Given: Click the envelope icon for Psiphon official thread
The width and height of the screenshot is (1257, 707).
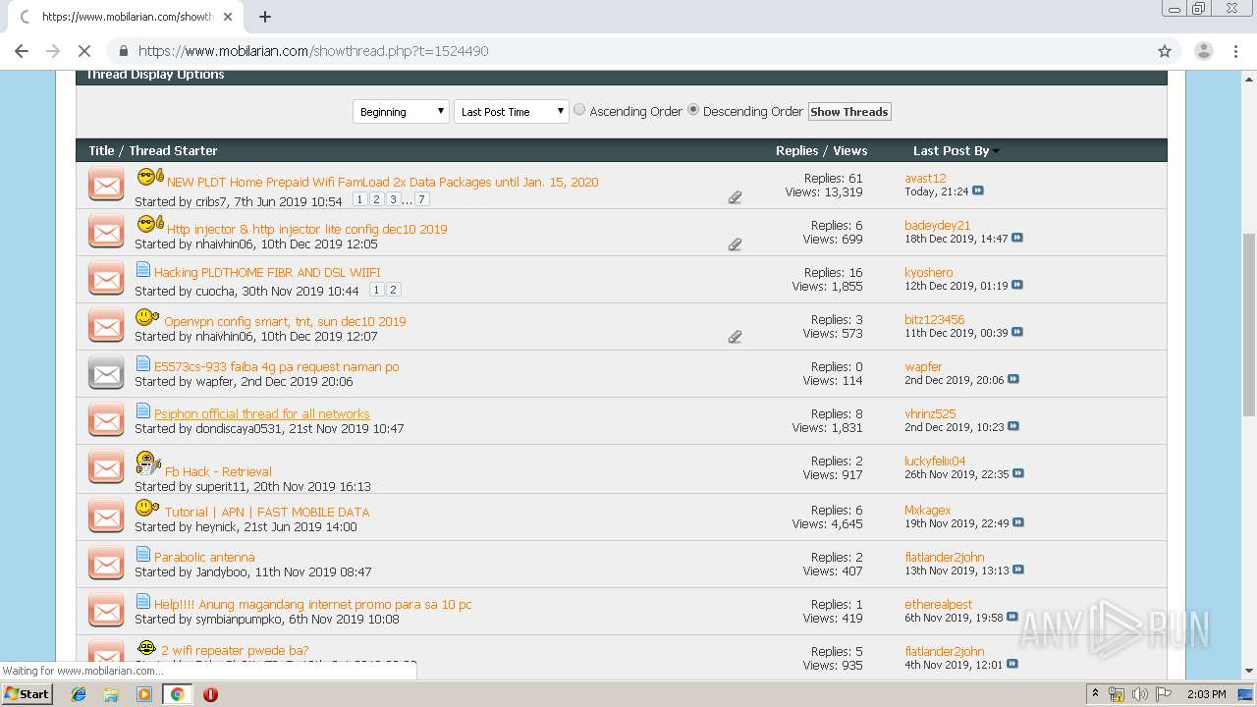Looking at the screenshot, I should point(106,420).
